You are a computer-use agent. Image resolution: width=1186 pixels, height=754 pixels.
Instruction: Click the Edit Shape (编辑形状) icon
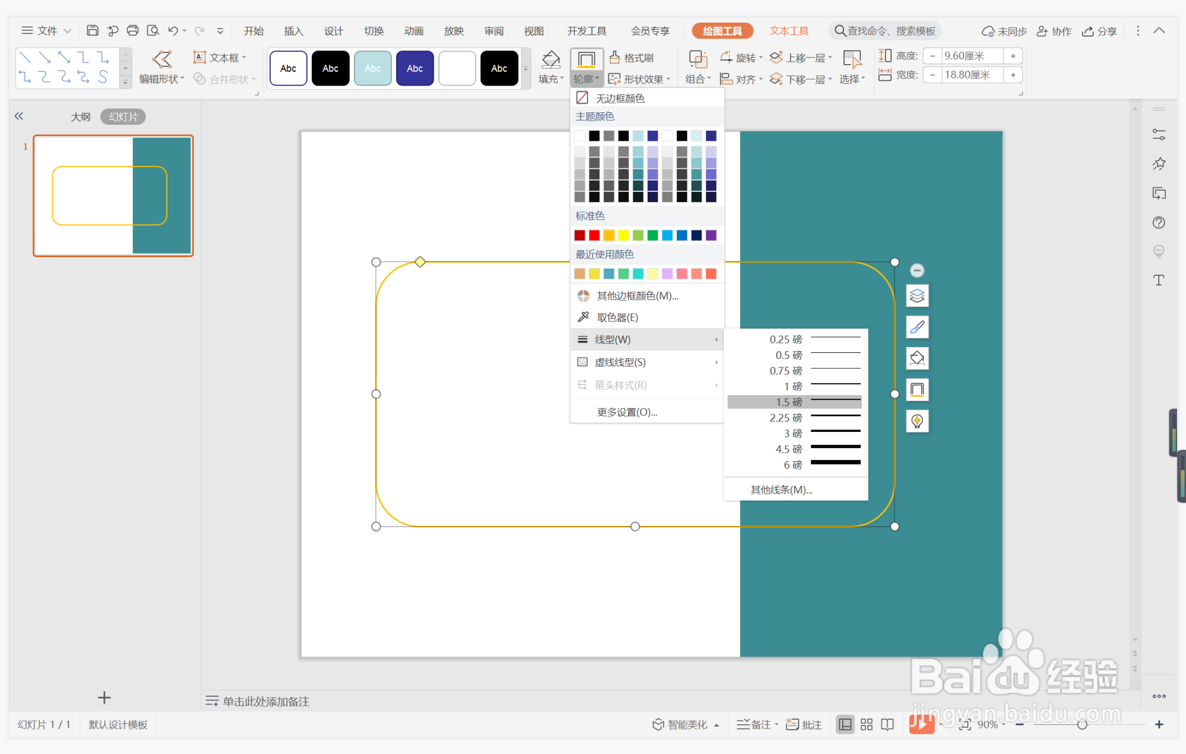coord(162,59)
